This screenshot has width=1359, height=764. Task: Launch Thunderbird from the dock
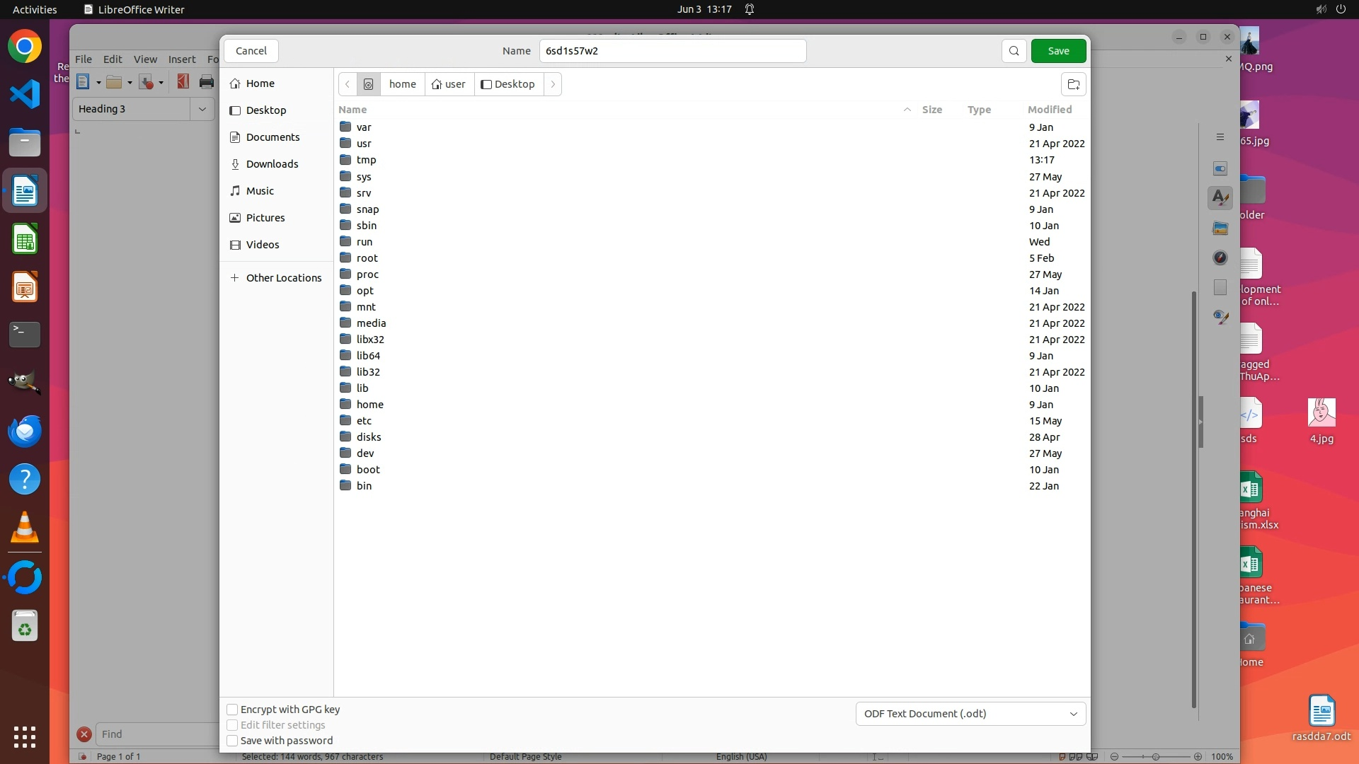click(x=25, y=431)
